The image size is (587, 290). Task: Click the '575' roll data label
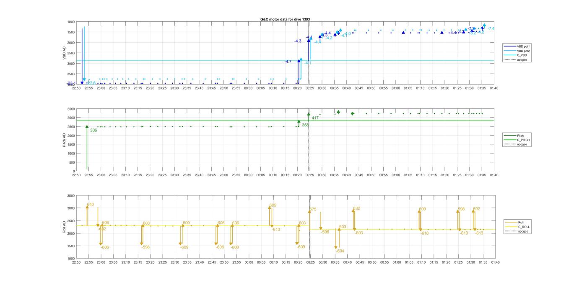click(313, 209)
